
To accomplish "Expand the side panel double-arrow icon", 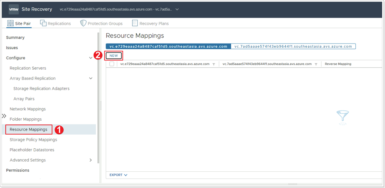I will [4, 116].
